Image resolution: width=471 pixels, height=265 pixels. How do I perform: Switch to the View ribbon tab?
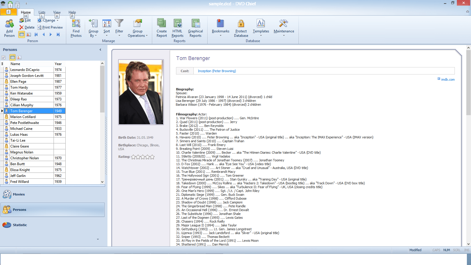57,12
